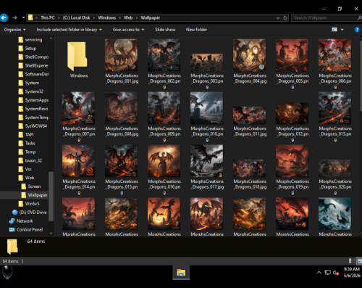The width and height of the screenshot is (362, 288).
Task: Select the Temp folder in tree
Action: pyautogui.click(x=30, y=152)
